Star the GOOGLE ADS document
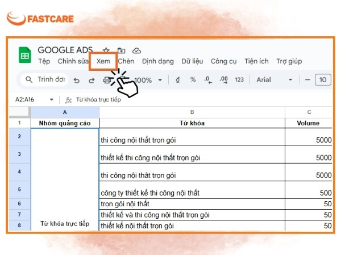Viewport: 341px width, 255px height. (x=106, y=50)
